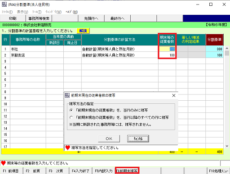Click the F5 内訳入力 function key
This screenshot has width=230, height=174.
(x=103, y=171)
